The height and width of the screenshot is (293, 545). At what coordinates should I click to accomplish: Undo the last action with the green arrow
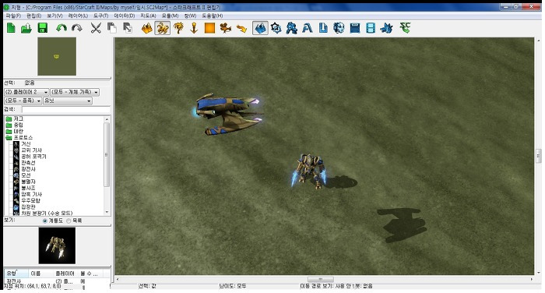coord(62,28)
